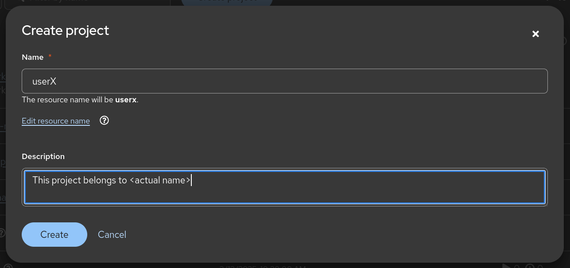The width and height of the screenshot is (570, 268).
Task: Click the dimmed circle icon at bottom-left edge
Action: coord(8,266)
